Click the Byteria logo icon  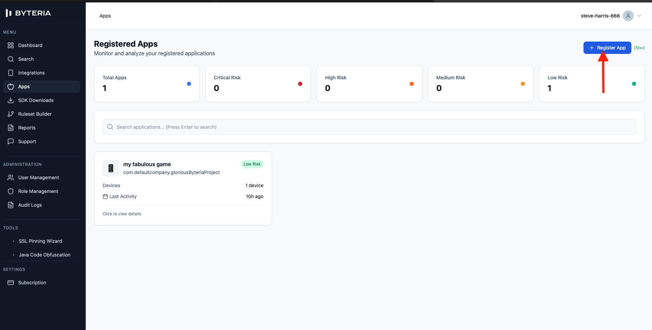coord(9,13)
